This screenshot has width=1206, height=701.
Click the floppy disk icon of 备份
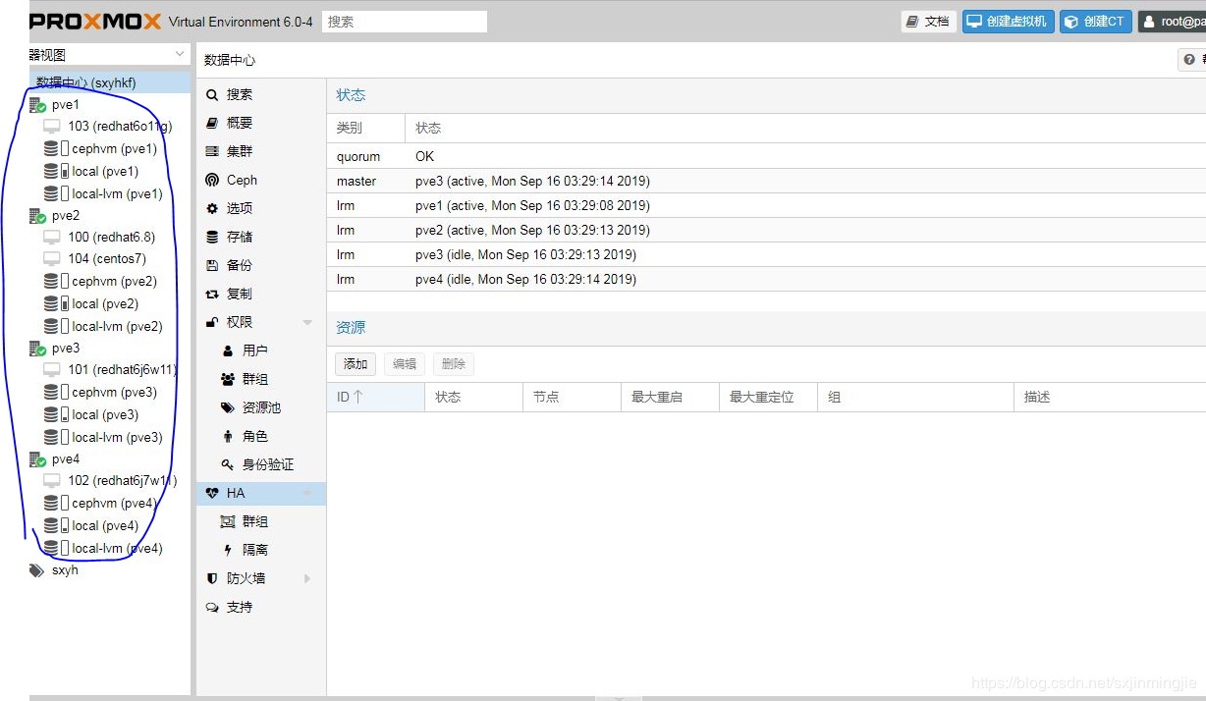point(212,266)
